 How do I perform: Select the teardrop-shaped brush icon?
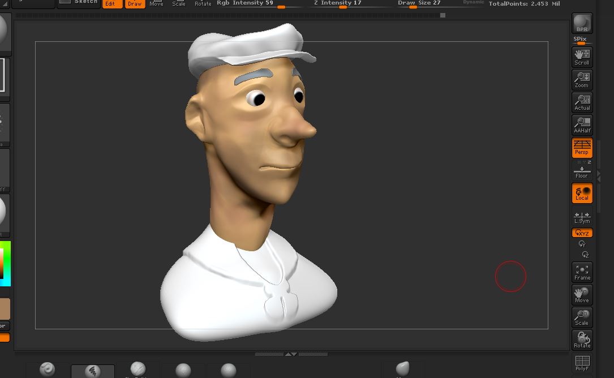tap(402, 368)
